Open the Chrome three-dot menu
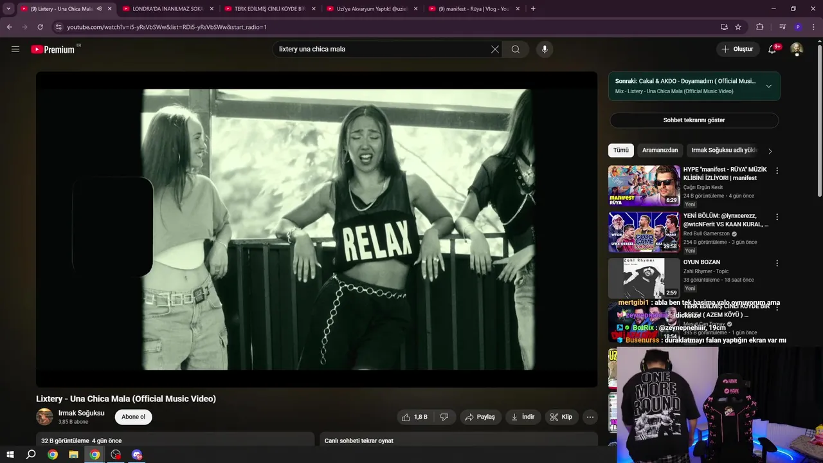This screenshot has width=823, height=463. tap(813, 27)
